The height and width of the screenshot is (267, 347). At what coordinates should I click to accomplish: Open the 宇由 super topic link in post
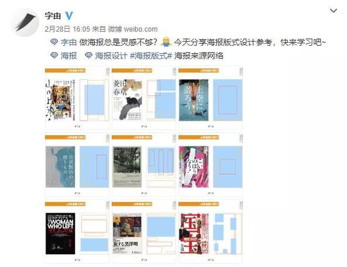[68, 42]
